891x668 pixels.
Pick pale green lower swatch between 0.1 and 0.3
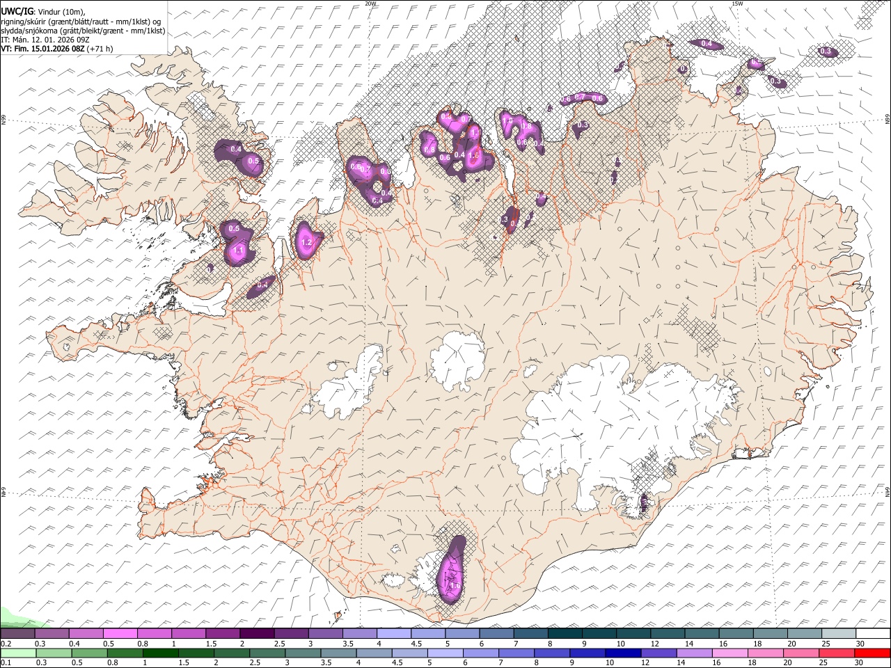[x=17, y=653]
